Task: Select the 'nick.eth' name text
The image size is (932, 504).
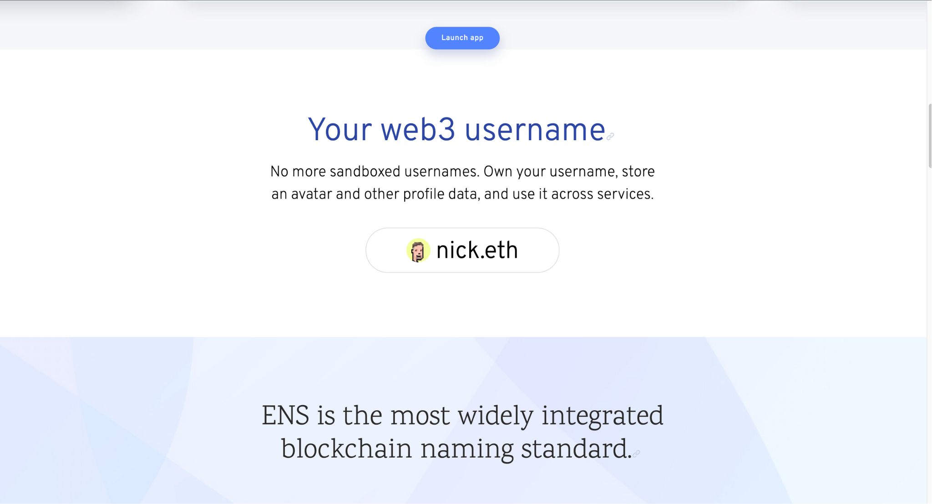Action: [x=476, y=250]
